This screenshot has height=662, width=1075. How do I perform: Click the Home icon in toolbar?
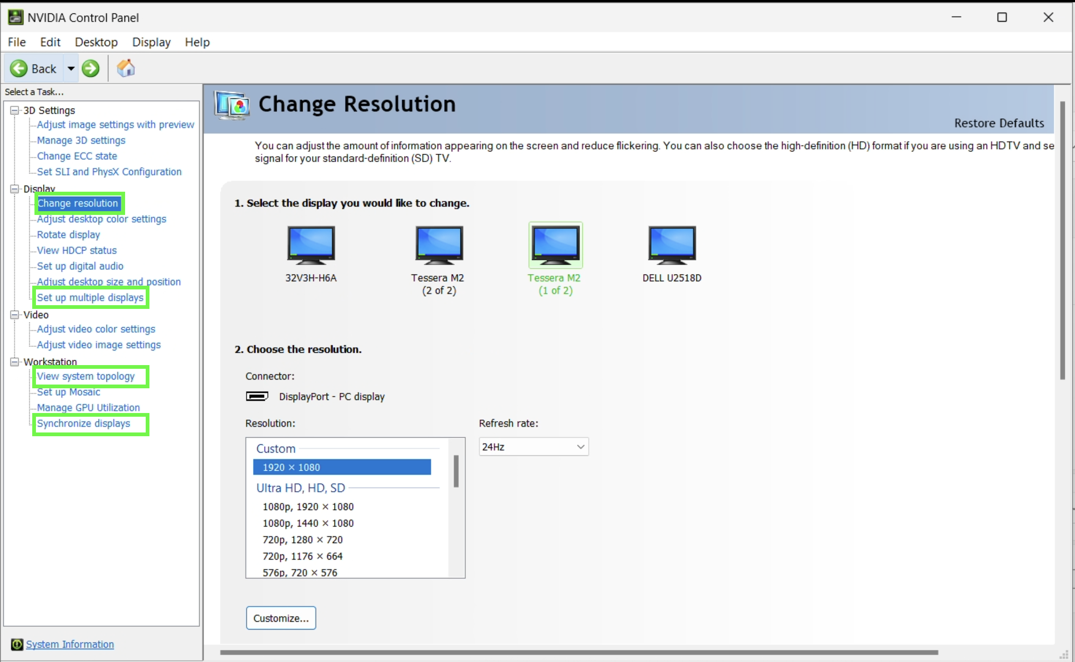point(126,69)
